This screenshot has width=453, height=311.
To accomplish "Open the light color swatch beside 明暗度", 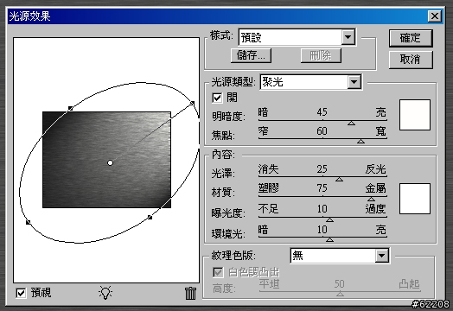I will (415, 115).
